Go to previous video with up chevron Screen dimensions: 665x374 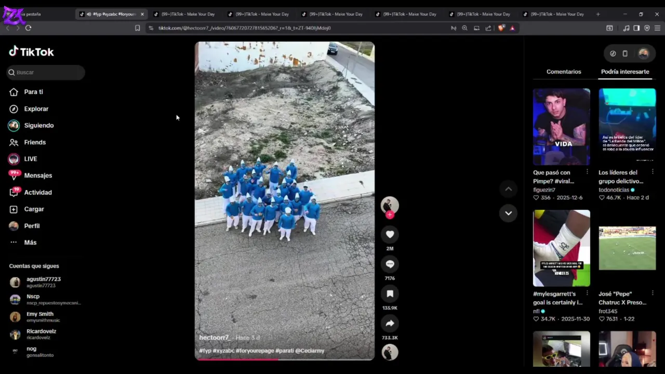tap(508, 189)
